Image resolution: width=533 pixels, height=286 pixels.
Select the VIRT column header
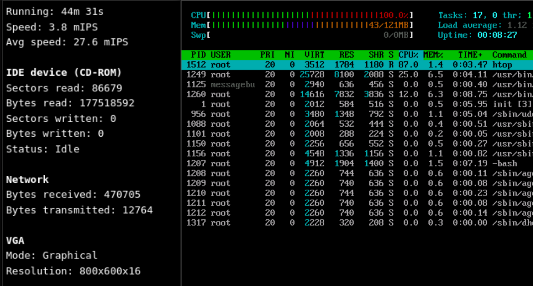314,55
